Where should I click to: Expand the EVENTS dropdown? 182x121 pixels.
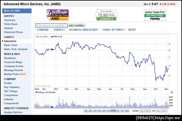[59, 30]
